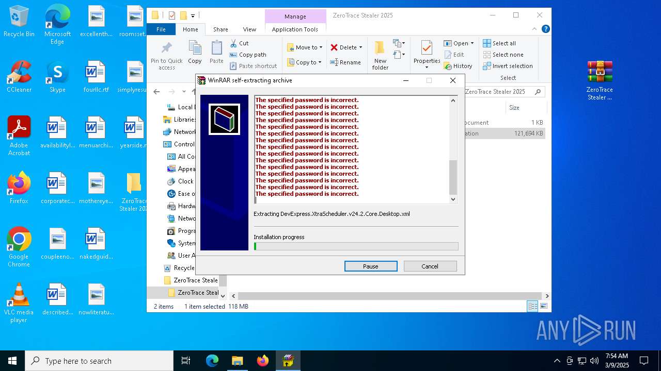
Task: Click the Rename button
Action: tap(345, 62)
